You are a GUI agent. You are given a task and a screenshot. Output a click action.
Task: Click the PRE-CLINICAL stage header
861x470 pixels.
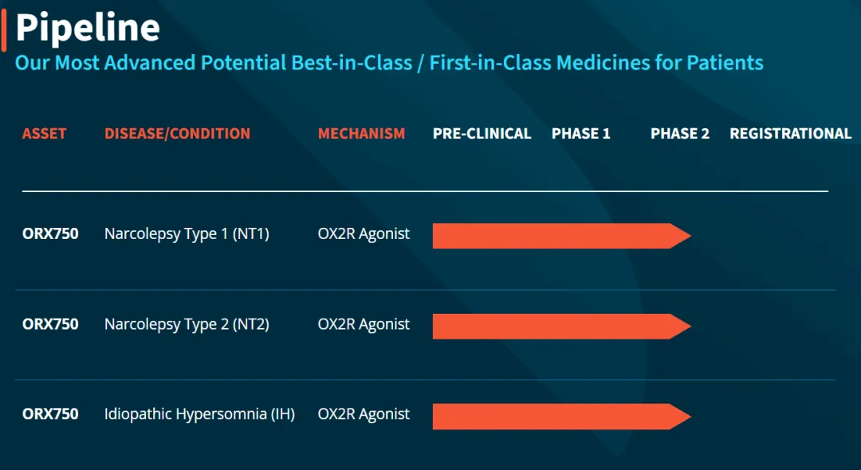click(482, 134)
